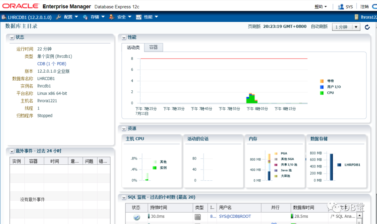This screenshot has height=224, width=377.
Task: Click the security users icon
Action: point(112,17)
